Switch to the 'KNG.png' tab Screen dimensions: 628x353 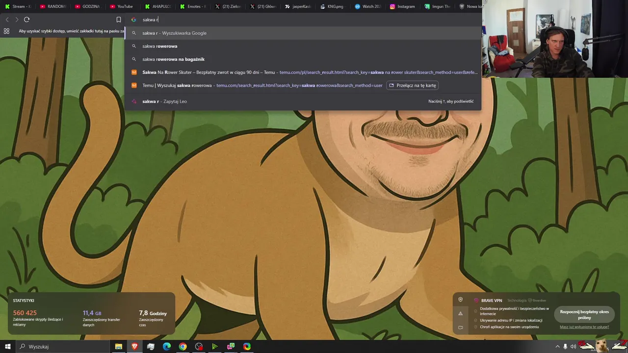point(333,6)
